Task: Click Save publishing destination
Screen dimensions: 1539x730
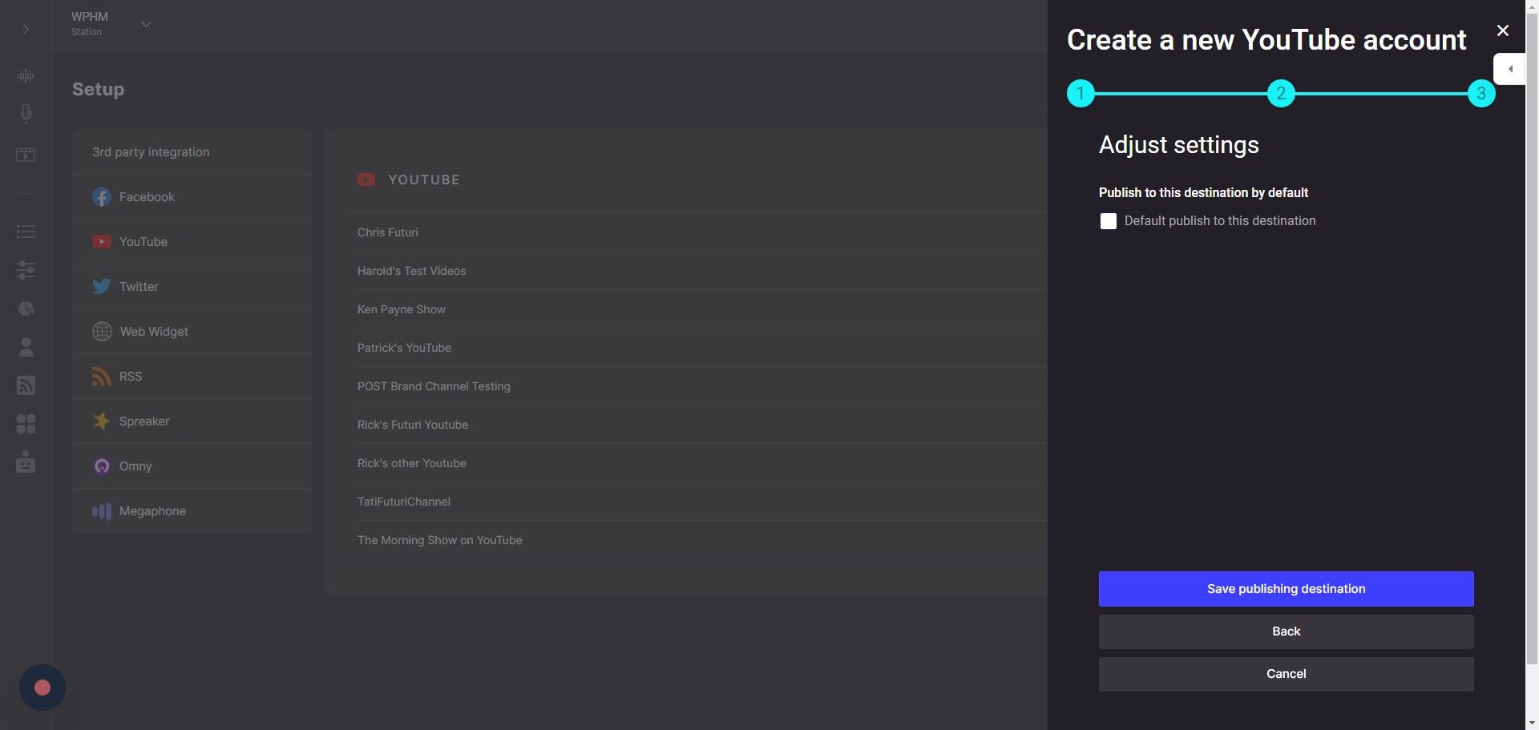Action: coord(1286,589)
